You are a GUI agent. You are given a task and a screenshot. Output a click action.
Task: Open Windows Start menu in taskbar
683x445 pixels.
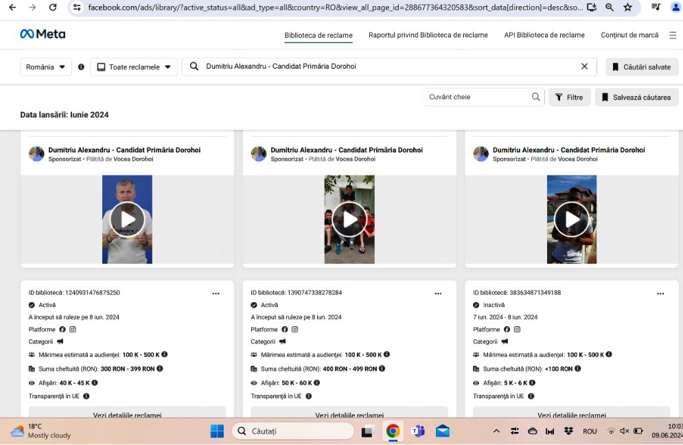click(217, 431)
